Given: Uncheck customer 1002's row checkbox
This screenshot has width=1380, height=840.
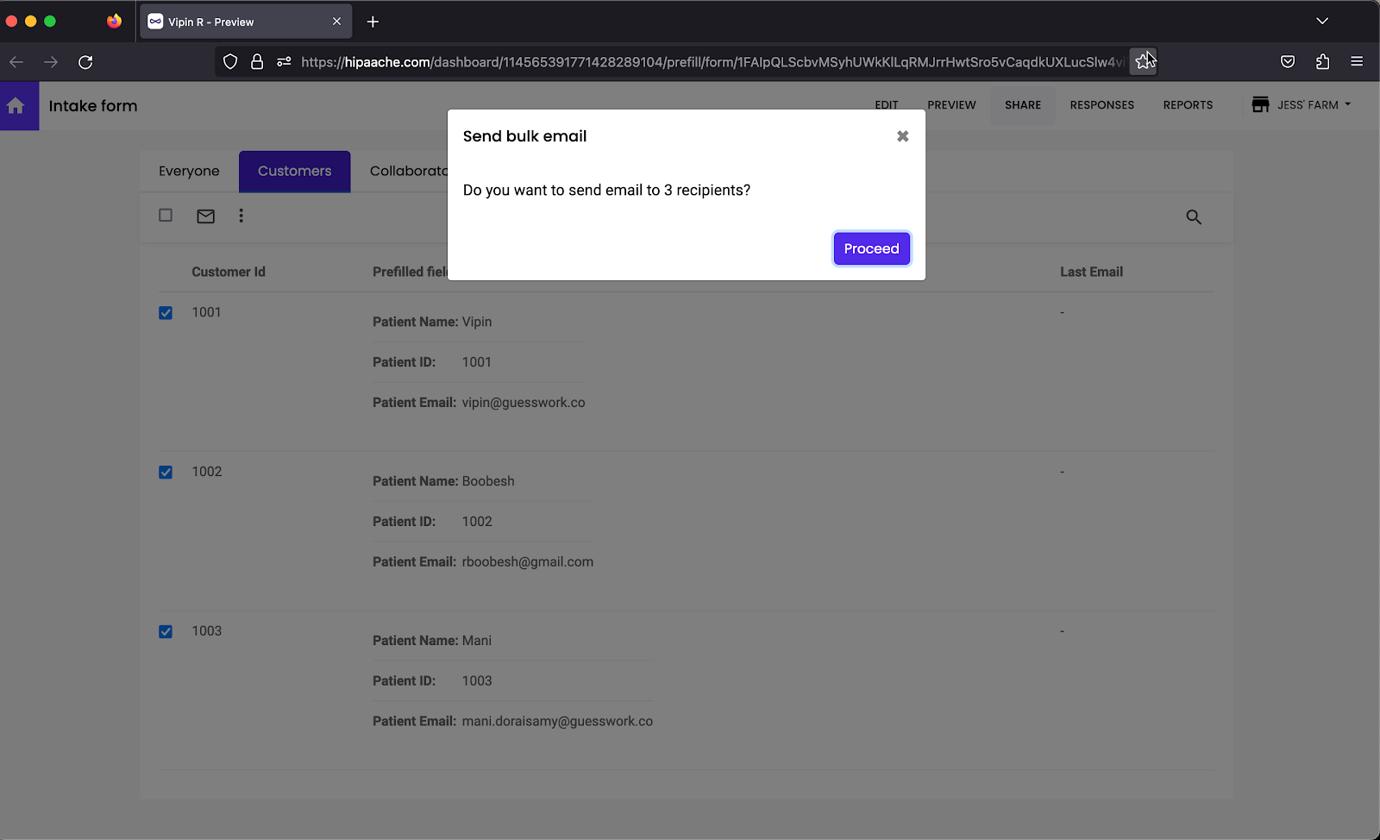Looking at the screenshot, I should coord(165,472).
